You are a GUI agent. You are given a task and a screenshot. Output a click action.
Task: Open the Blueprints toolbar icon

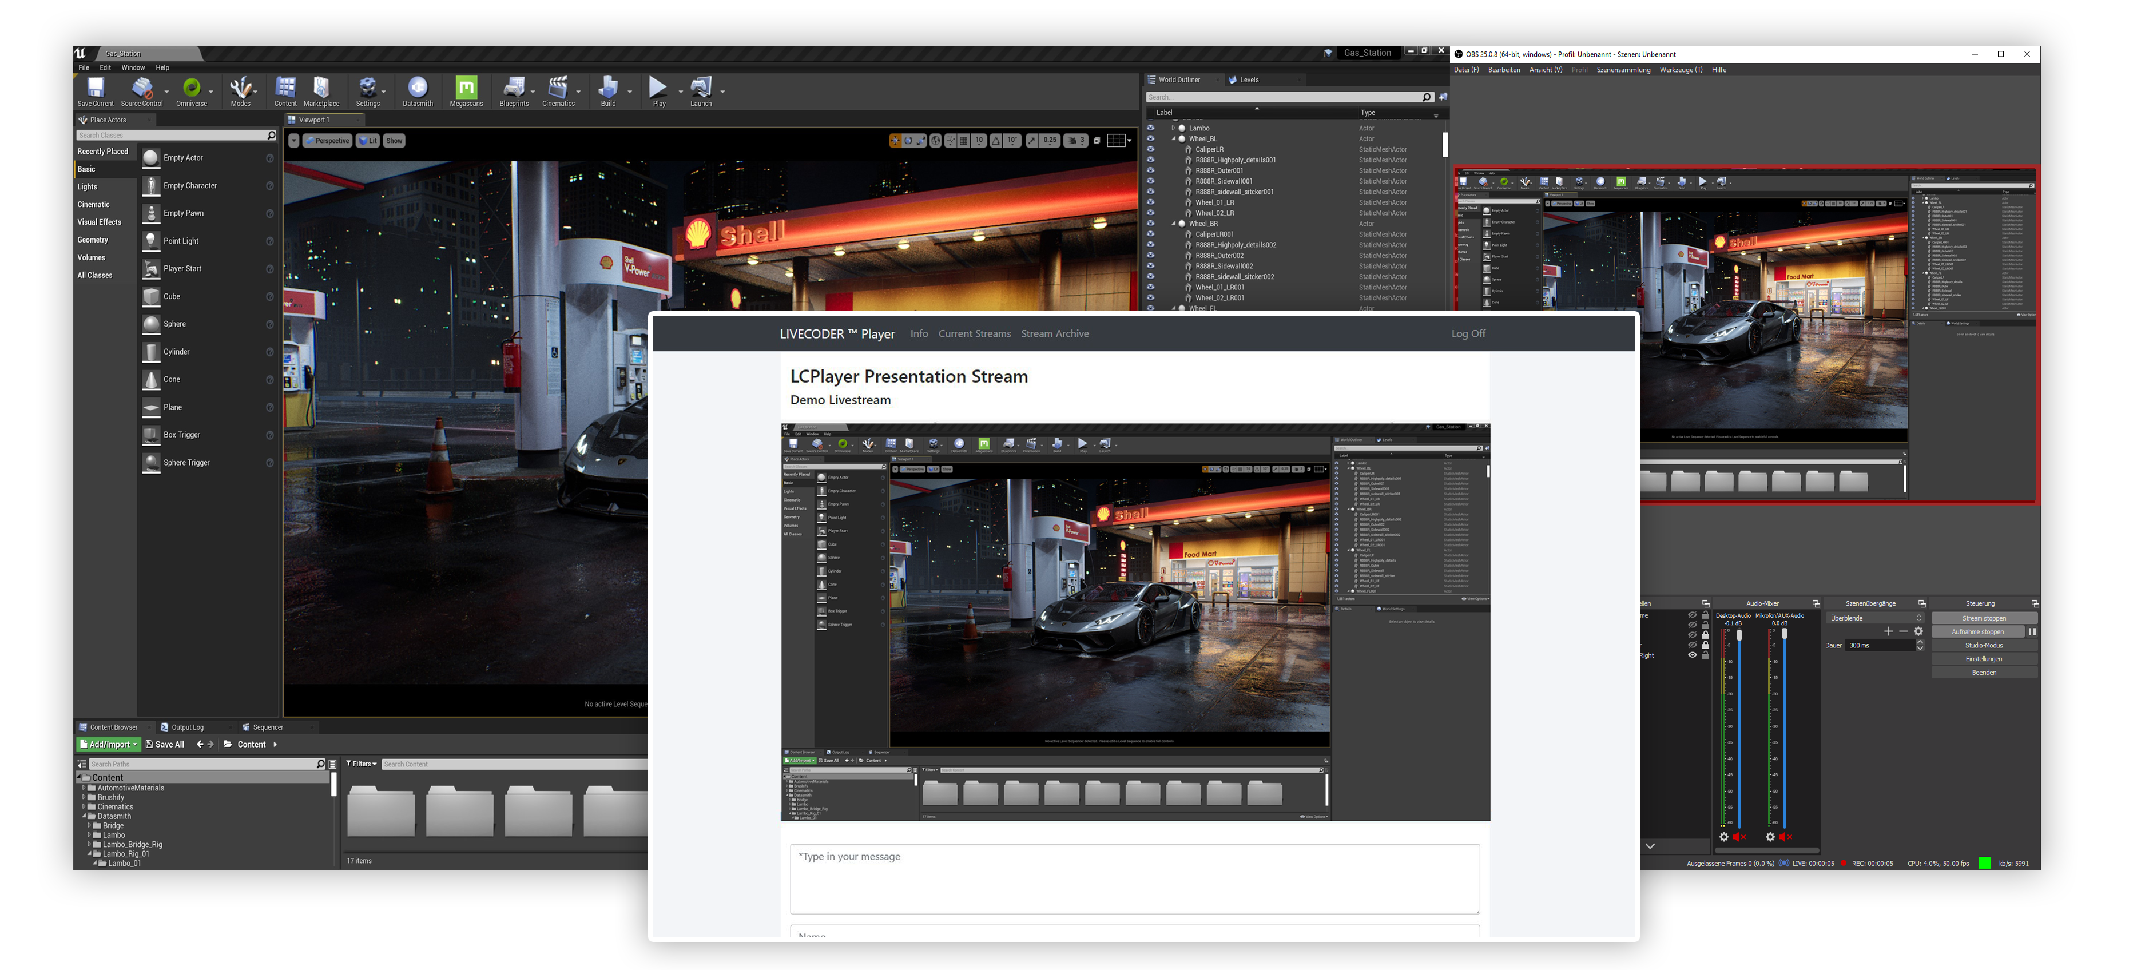(514, 92)
